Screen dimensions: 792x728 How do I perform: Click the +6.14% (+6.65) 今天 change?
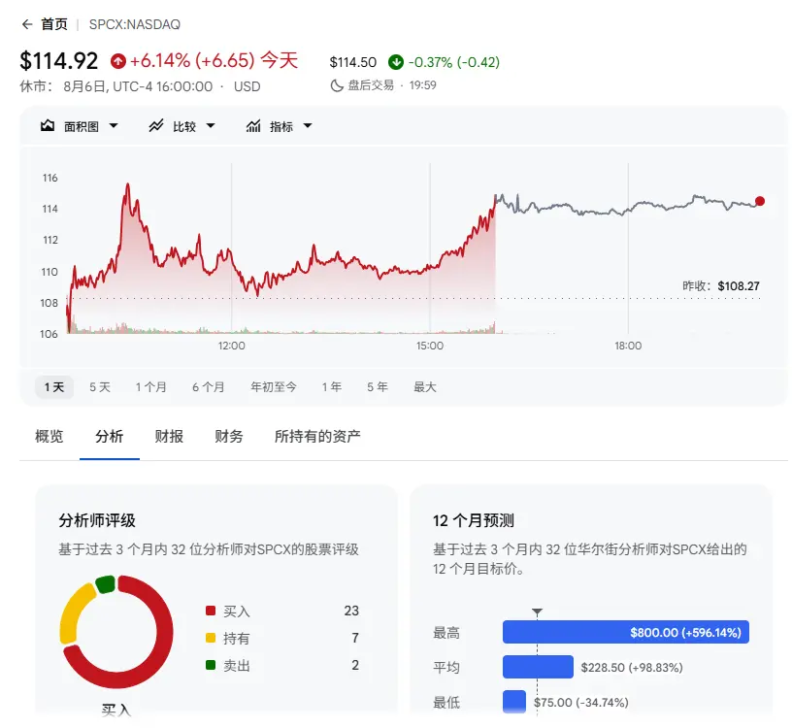click(214, 60)
